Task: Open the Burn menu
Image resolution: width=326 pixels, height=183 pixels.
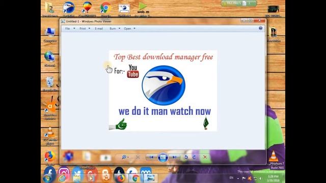Action: click(x=113, y=28)
